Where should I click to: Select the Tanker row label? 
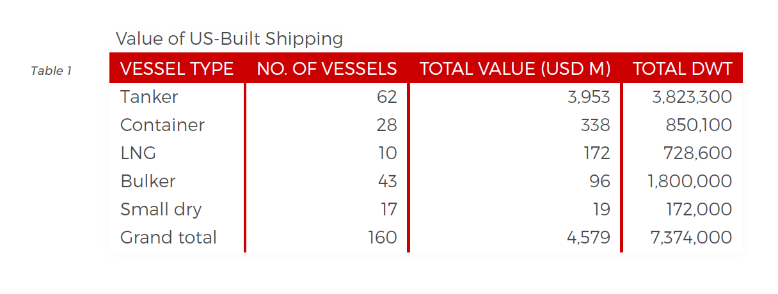[149, 97]
